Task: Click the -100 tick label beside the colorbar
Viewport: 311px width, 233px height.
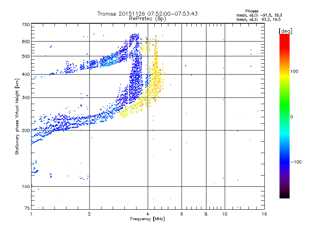Action: (297, 162)
